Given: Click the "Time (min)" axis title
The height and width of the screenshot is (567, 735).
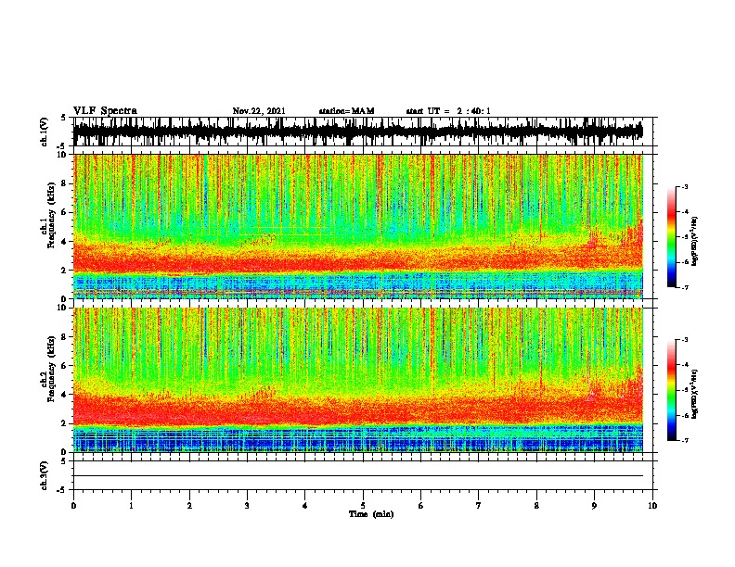Looking at the screenshot, I should pyautogui.click(x=371, y=514).
